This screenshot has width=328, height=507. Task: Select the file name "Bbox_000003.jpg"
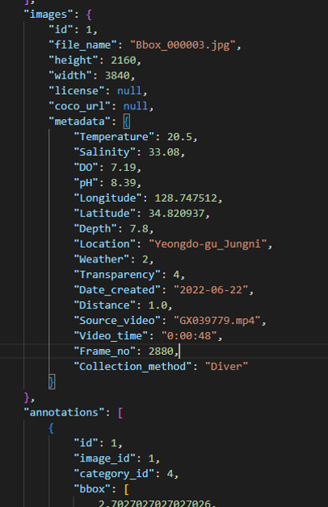point(183,45)
